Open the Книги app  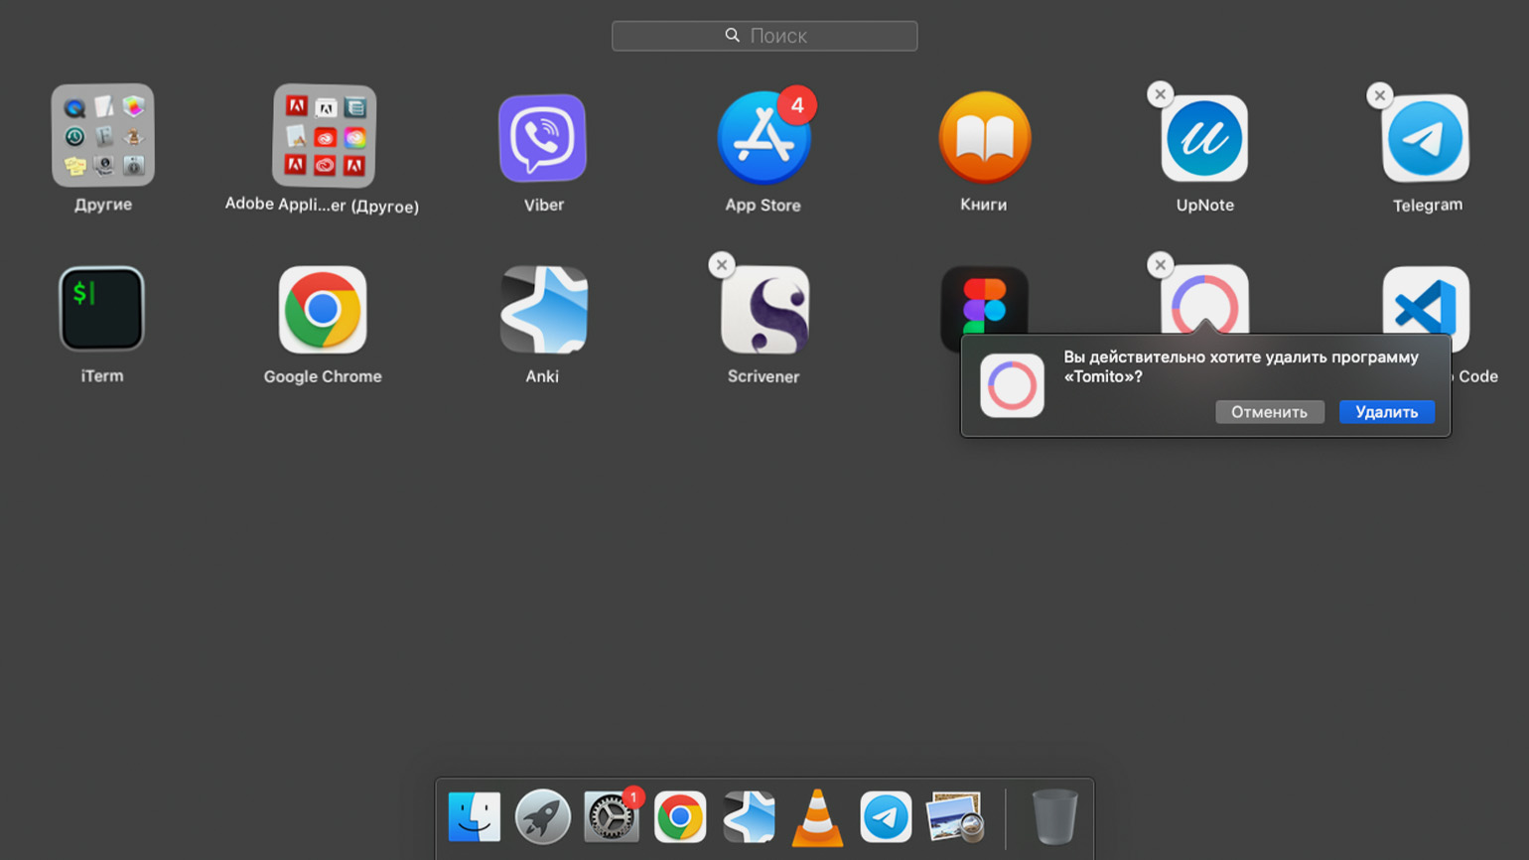pos(984,138)
